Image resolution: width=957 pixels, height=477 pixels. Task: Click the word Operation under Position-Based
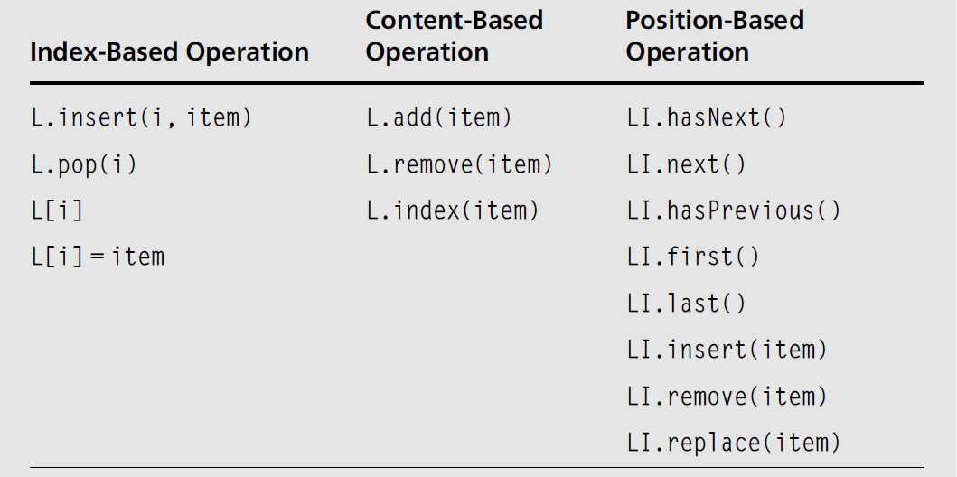click(x=688, y=52)
